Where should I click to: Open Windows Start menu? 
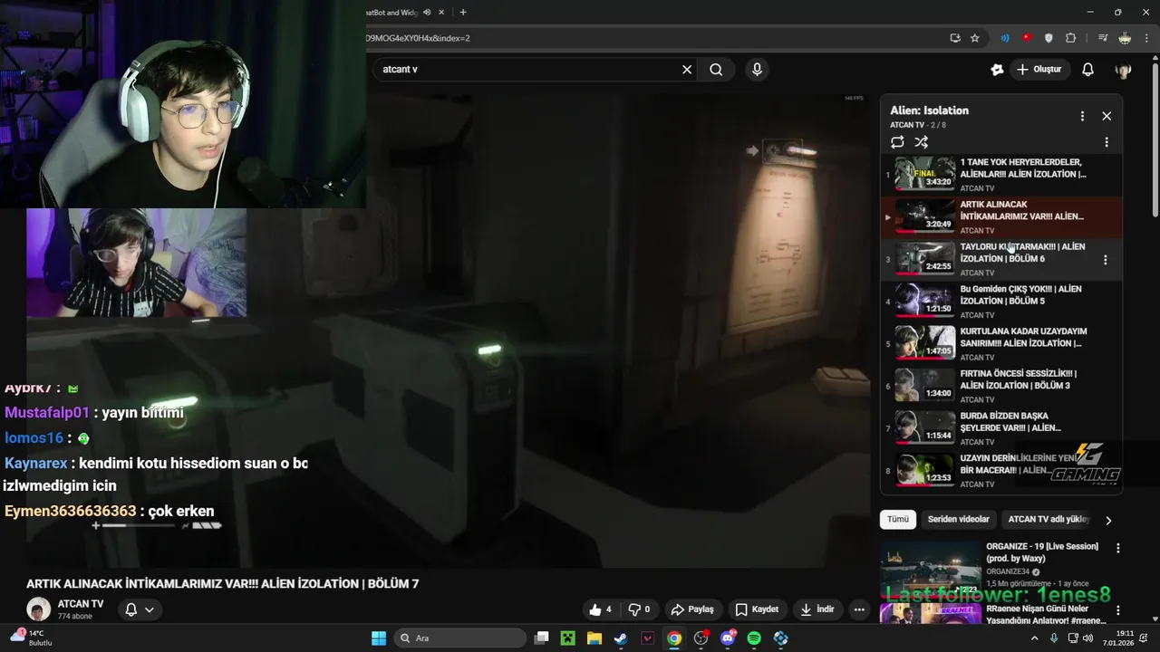click(x=379, y=638)
